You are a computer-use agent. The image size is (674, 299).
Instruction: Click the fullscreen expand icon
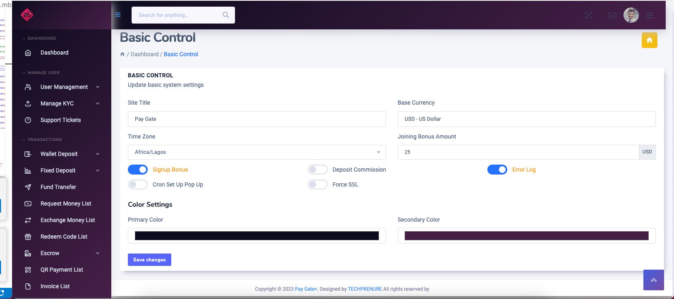[588, 15]
